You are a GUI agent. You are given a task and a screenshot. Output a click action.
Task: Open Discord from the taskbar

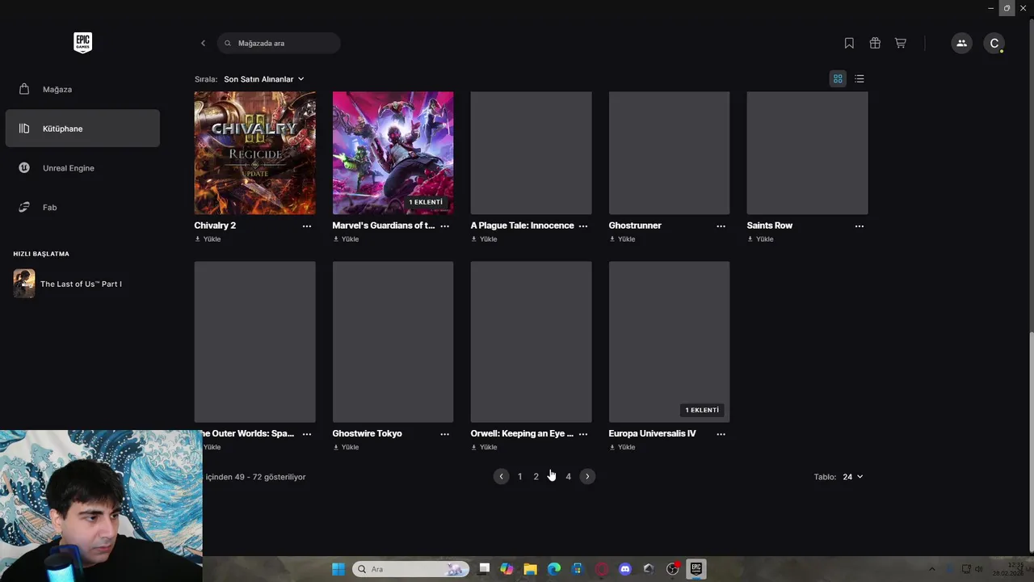[624, 569]
